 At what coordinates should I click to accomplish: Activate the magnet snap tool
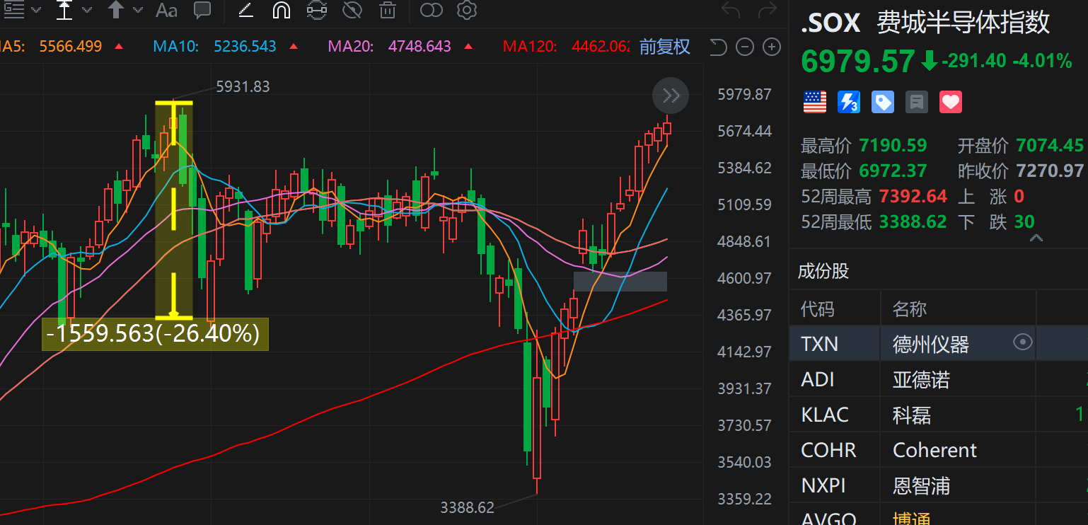[281, 10]
